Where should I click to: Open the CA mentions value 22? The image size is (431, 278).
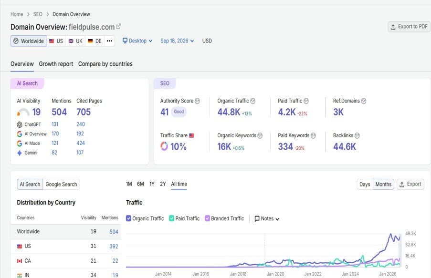[x=115, y=261]
